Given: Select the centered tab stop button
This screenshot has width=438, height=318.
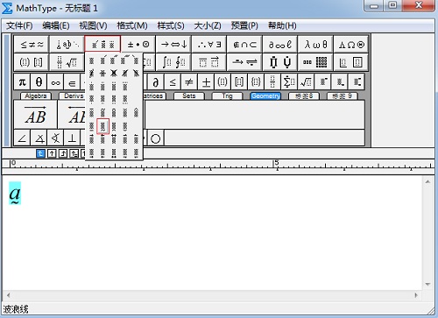Looking at the screenshot, I should pos(52,153).
